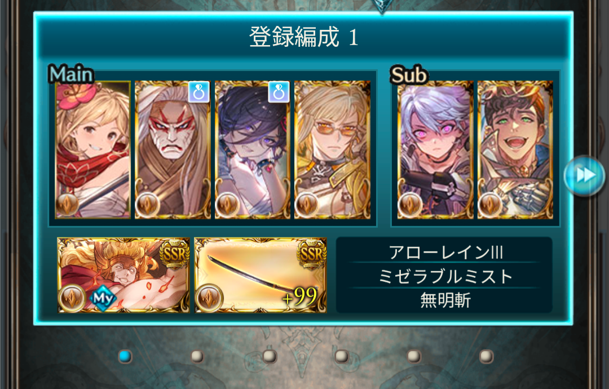Screen dimensions: 609x389
Task: Open the sunglasses blonde character portrait
Action: 333,150
